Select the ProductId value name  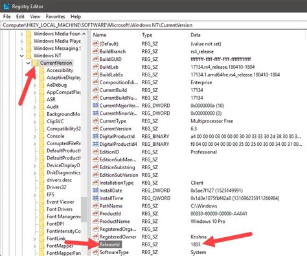[110, 213]
